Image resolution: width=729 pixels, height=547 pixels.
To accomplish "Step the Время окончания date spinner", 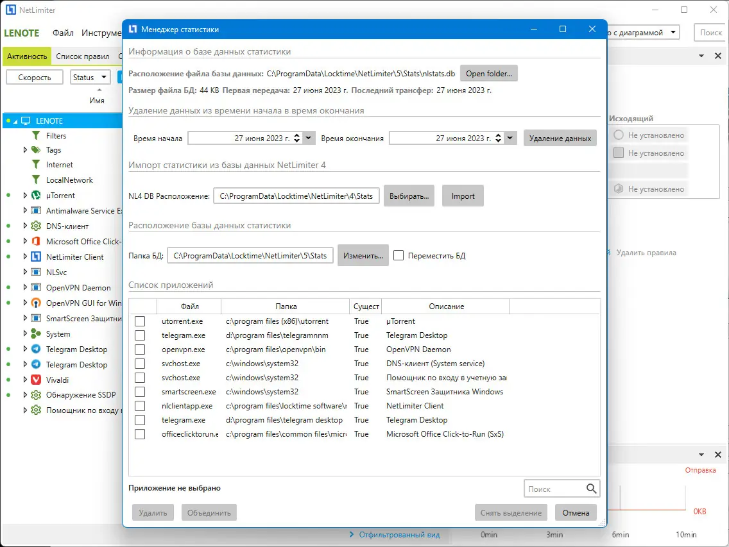I will 499,138.
